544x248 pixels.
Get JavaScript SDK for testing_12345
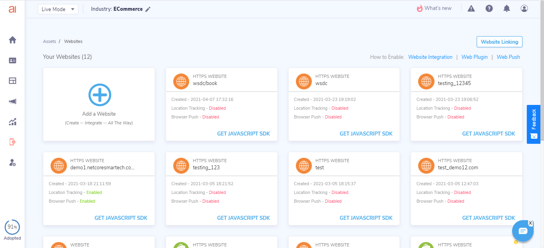click(x=489, y=134)
